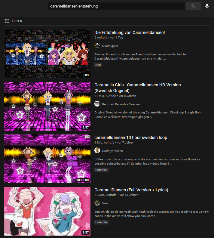Open video Die Entstehung von Caramelldansen!
This screenshot has height=238, width=214.
coord(130,32)
